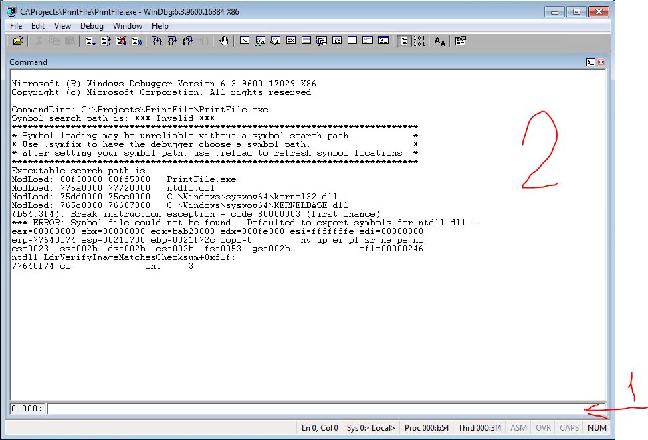Open the Processes and Threads window icon

368,41
